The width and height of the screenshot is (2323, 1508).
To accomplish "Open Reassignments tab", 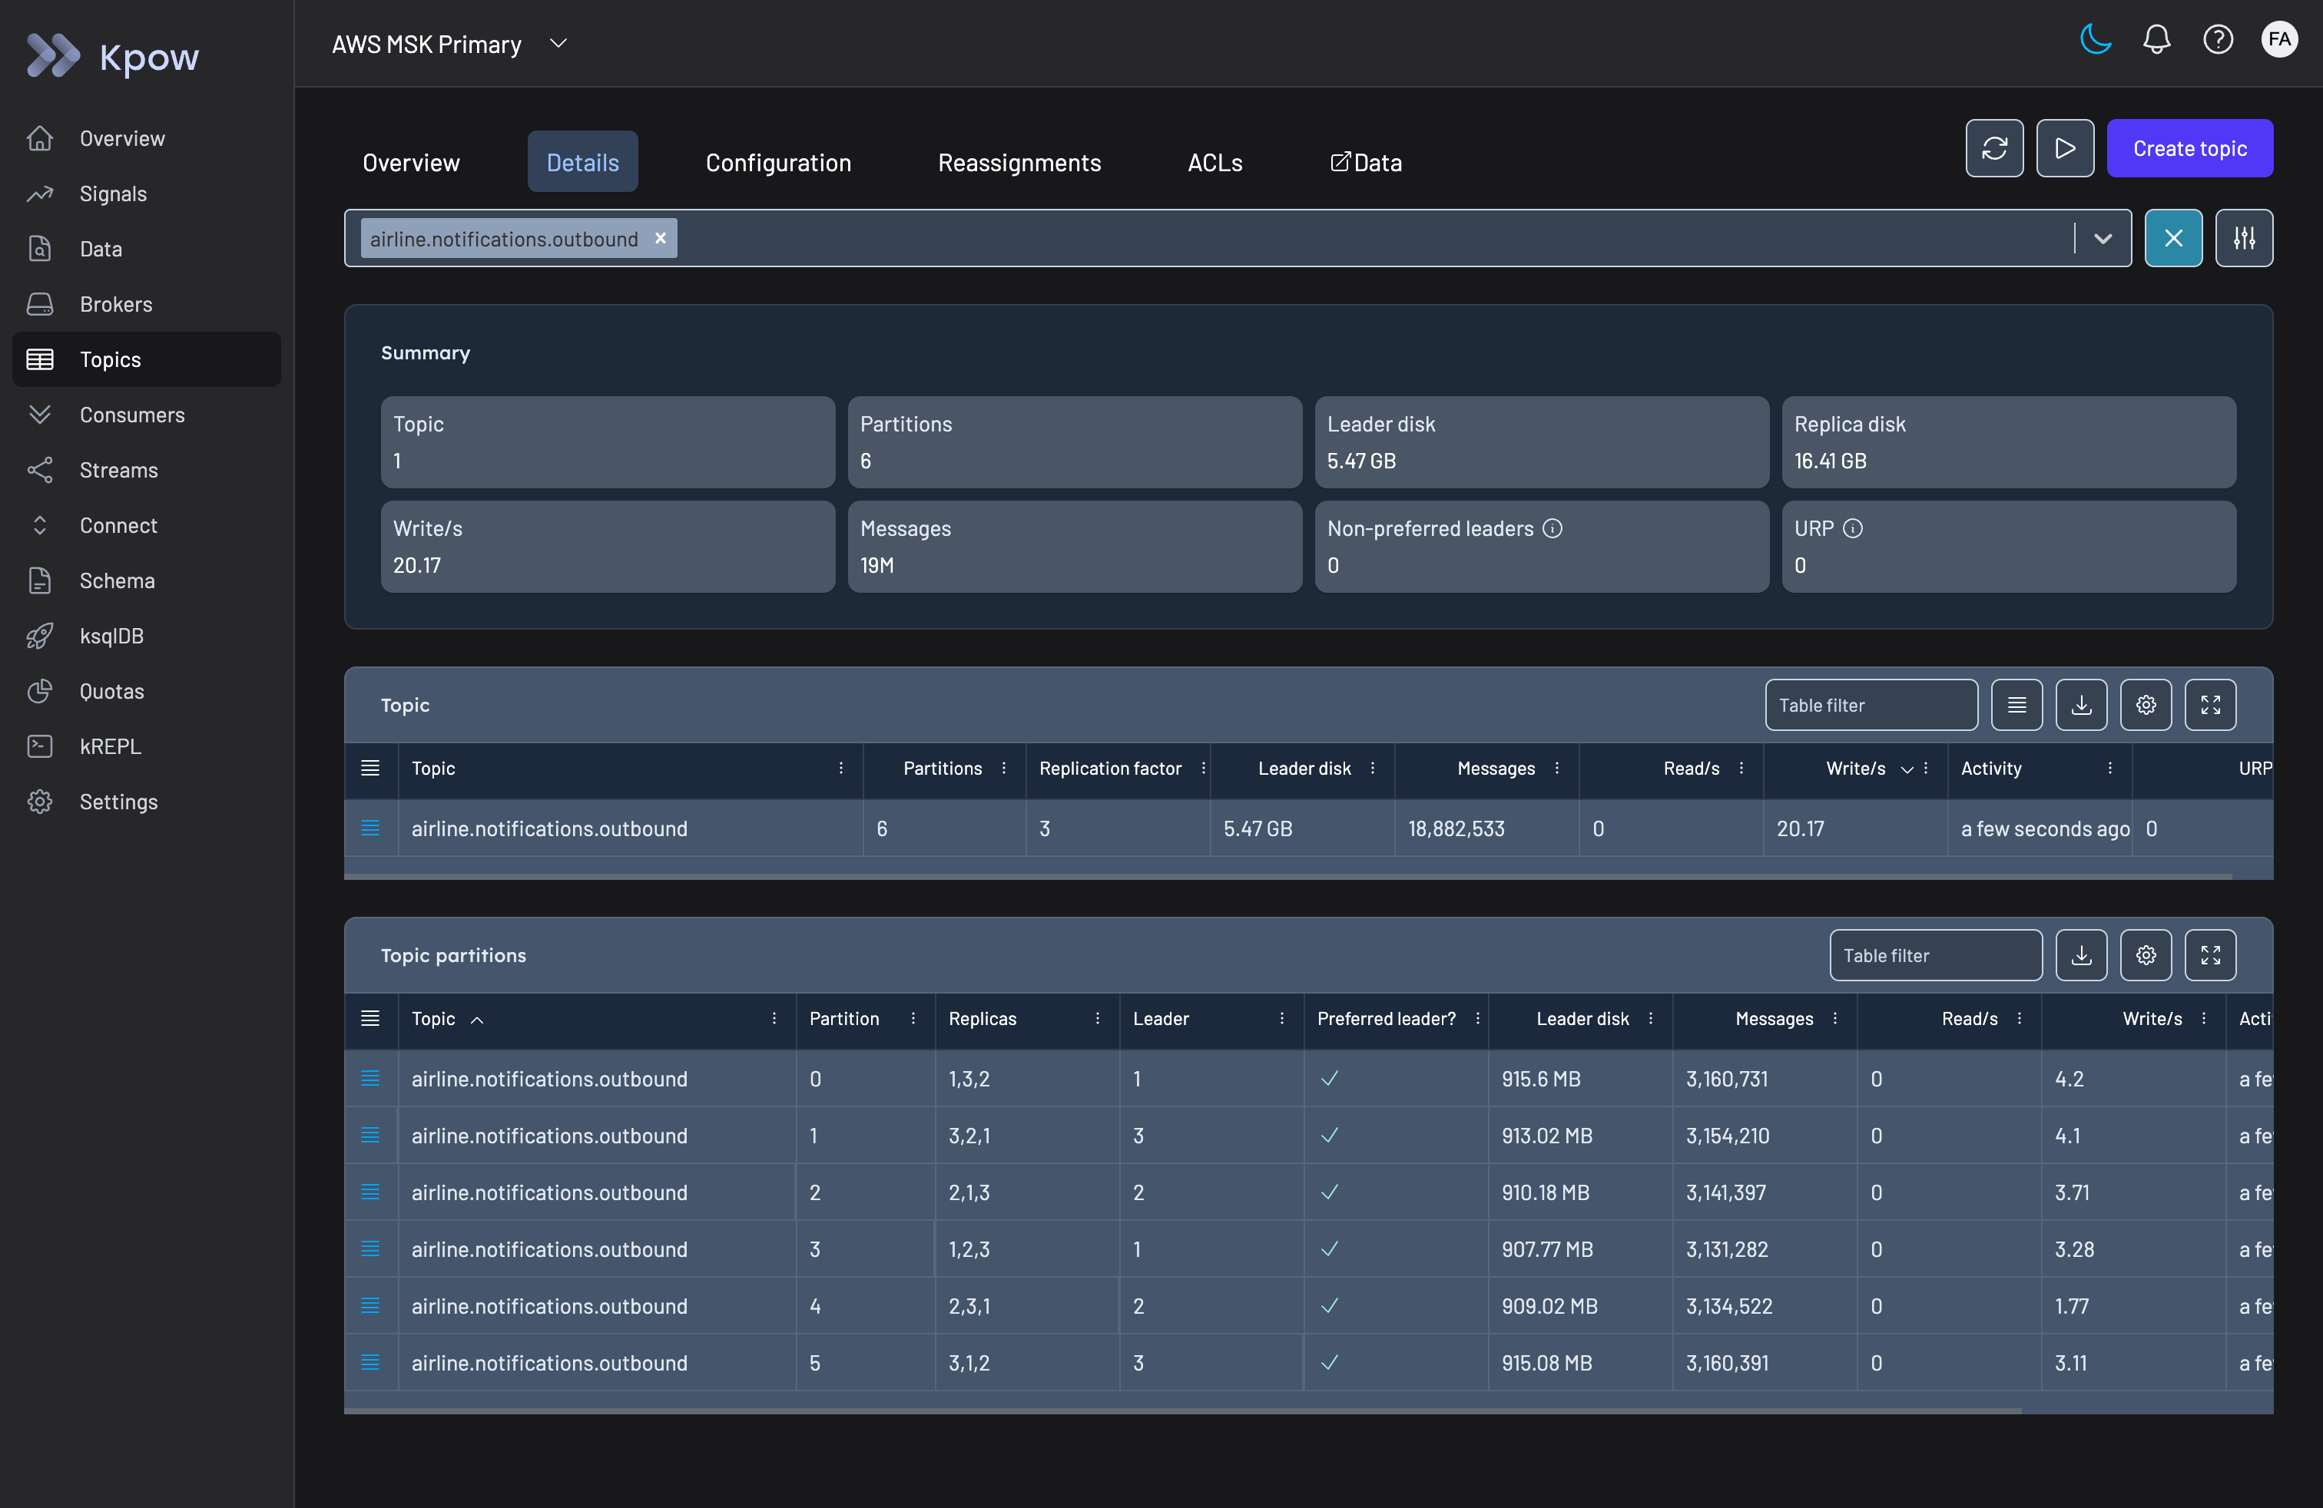I will [1019, 162].
